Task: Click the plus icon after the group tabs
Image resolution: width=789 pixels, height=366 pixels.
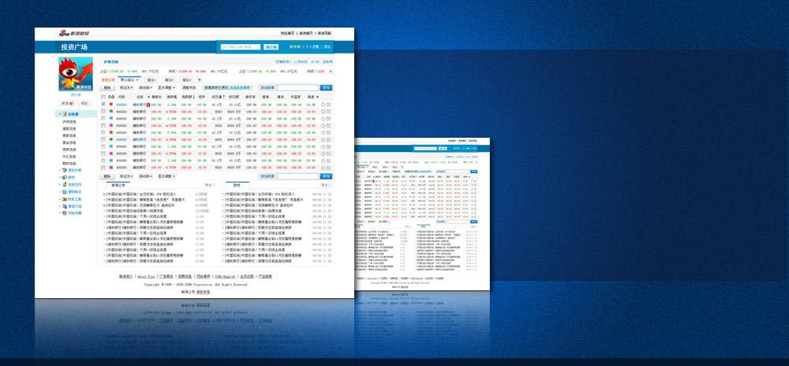Action: click(200, 79)
